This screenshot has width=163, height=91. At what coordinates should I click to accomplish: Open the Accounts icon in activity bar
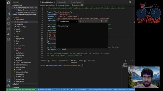[x=8, y=80]
